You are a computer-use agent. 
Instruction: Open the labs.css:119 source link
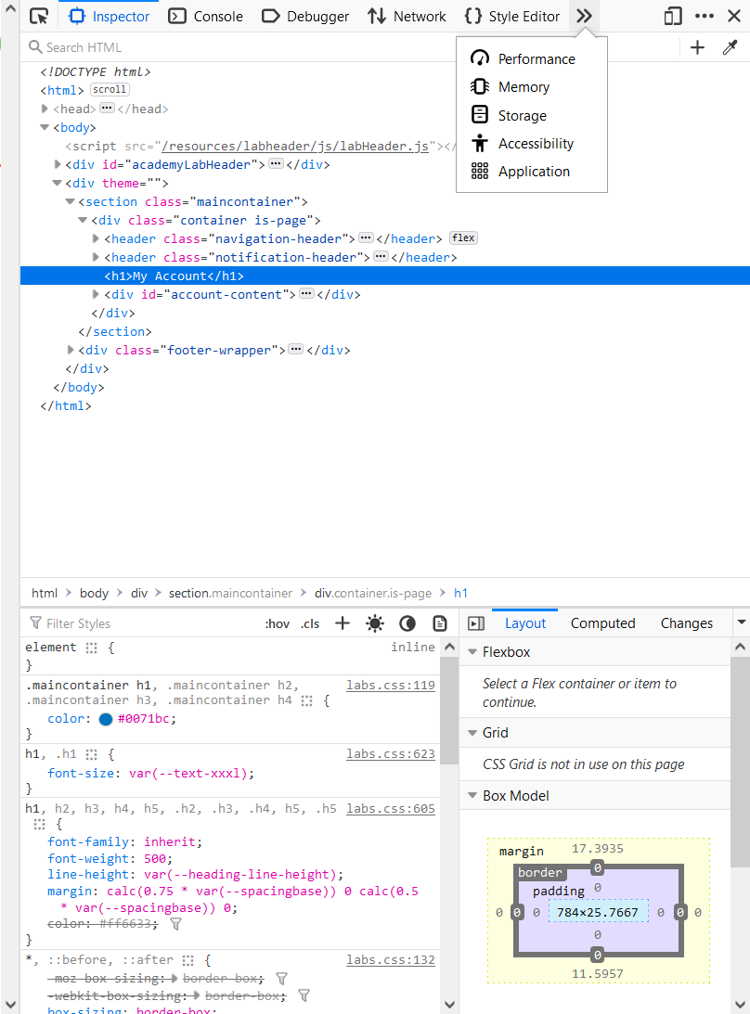pyautogui.click(x=390, y=686)
